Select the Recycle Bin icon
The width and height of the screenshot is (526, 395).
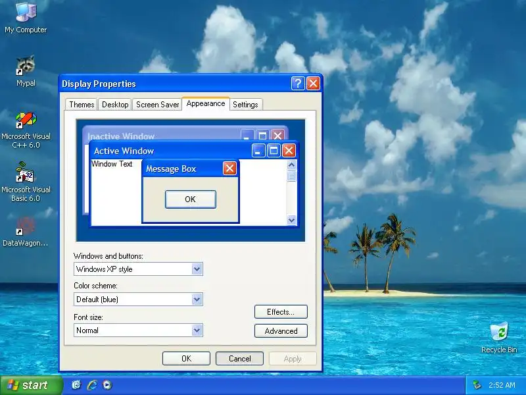499,337
